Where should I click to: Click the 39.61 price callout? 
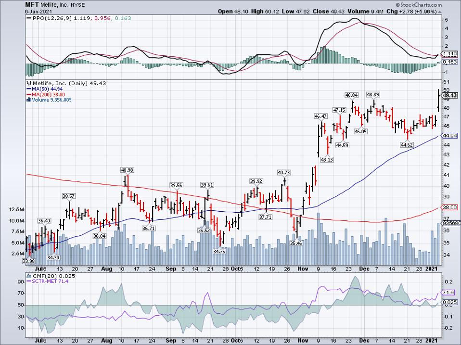click(x=207, y=185)
